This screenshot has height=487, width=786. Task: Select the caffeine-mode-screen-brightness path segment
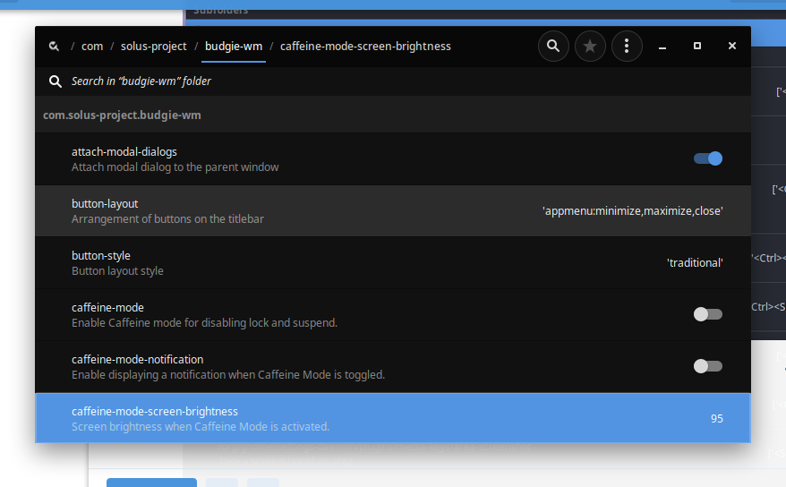tap(365, 46)
